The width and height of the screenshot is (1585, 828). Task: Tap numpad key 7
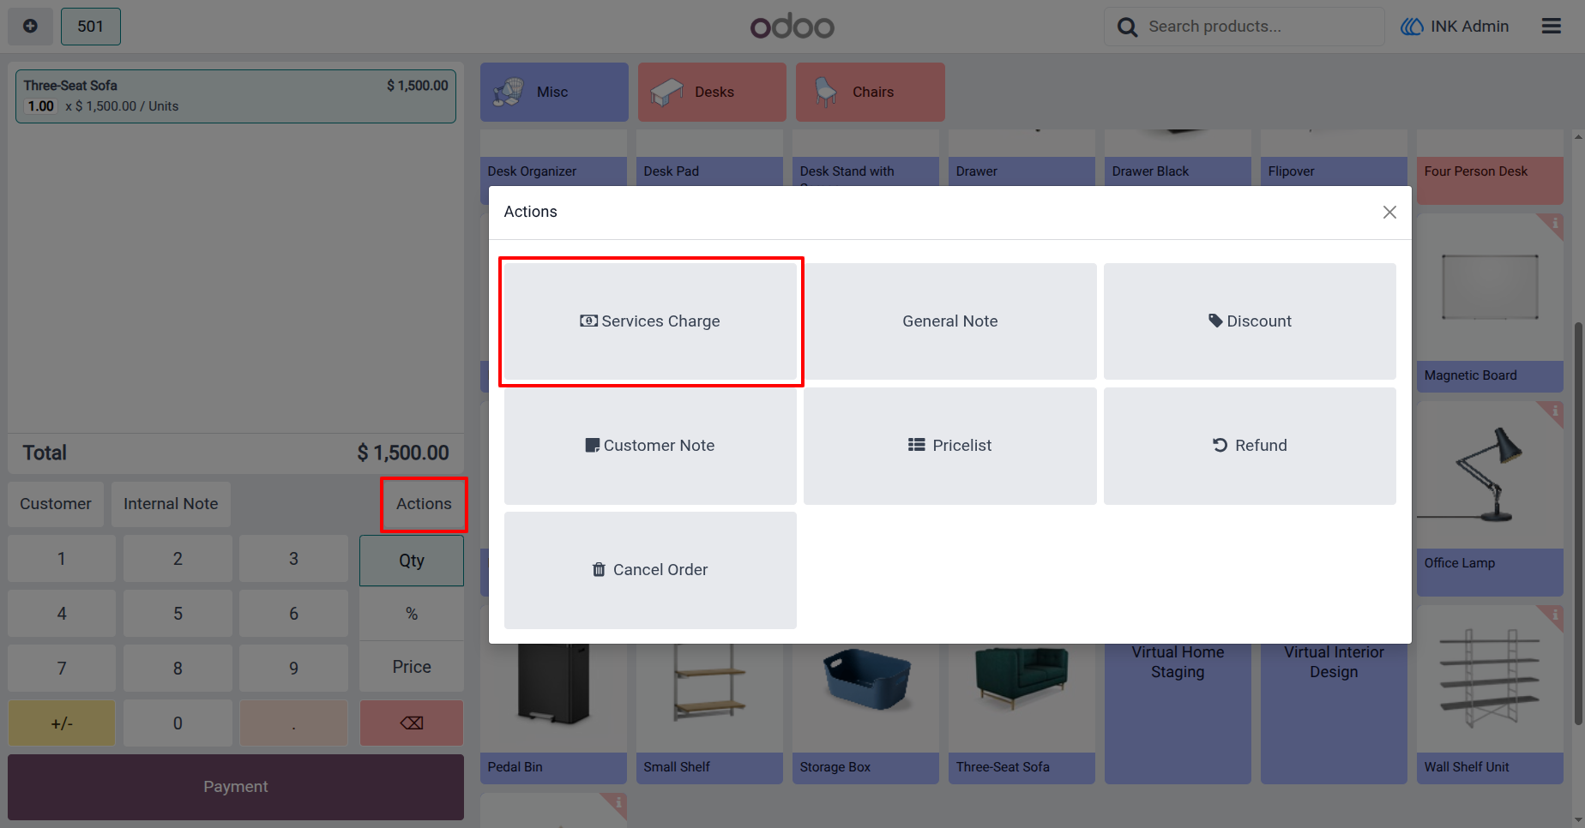[x=62, y=668]
